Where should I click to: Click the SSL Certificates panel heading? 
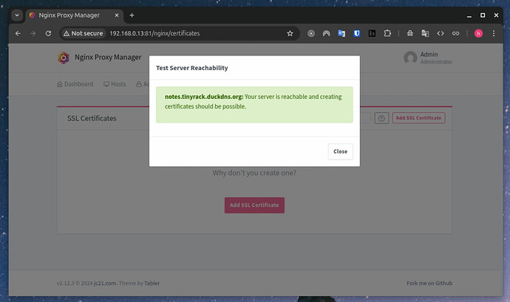[92, 118]
